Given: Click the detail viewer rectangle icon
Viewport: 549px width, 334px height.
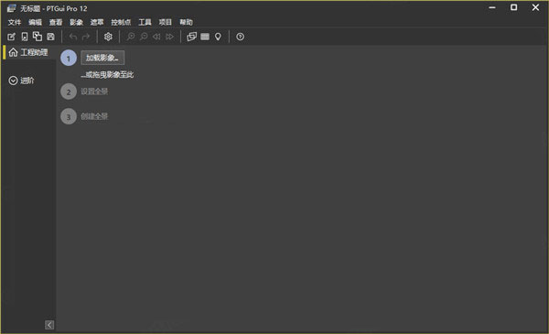Looking at the screenshot, I should (205, 37).
